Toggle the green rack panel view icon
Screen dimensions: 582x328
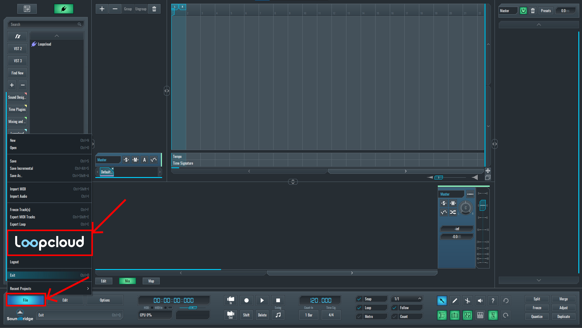tap(493, 315)
